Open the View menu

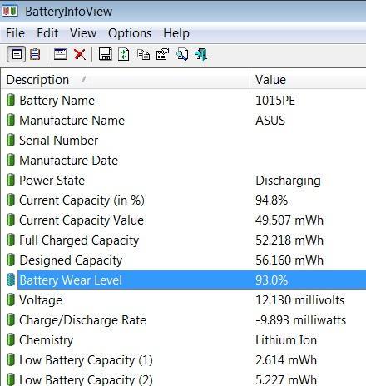(83, 33)
